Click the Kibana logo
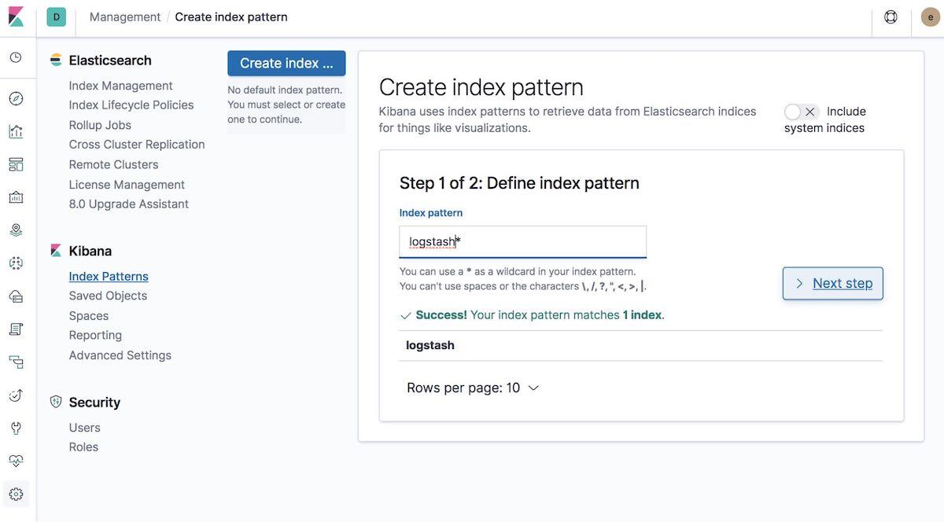Image resolution: width=944 pixels, height=522 pixels. (x=17, y=17)
